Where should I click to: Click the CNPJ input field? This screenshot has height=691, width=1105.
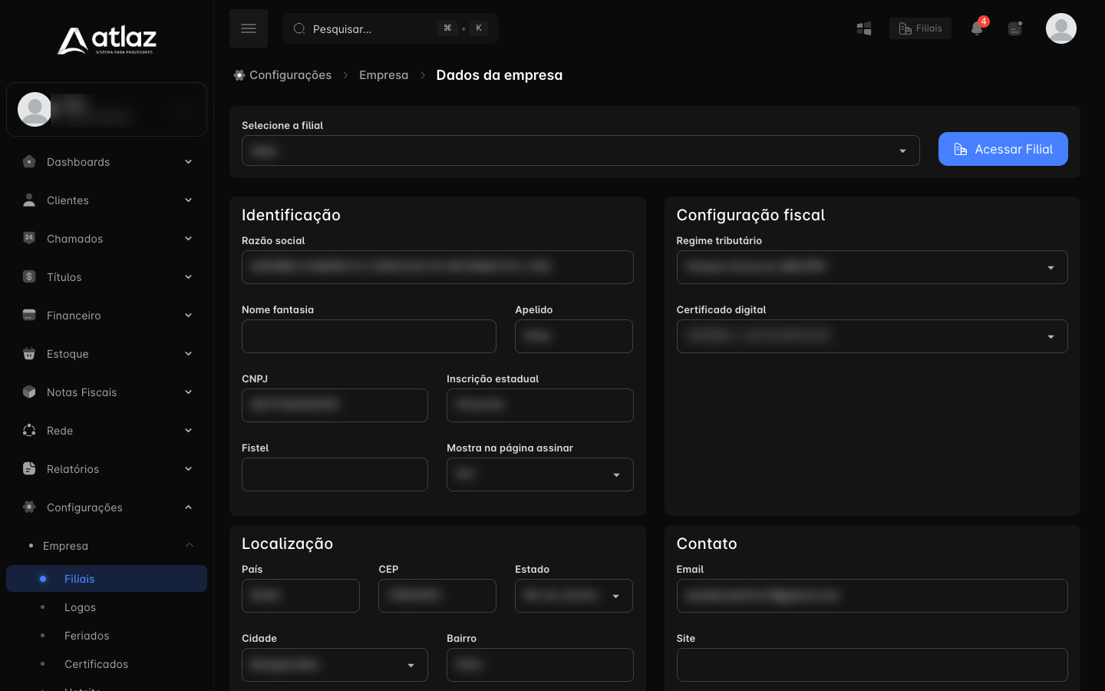(x=335, y=405)
